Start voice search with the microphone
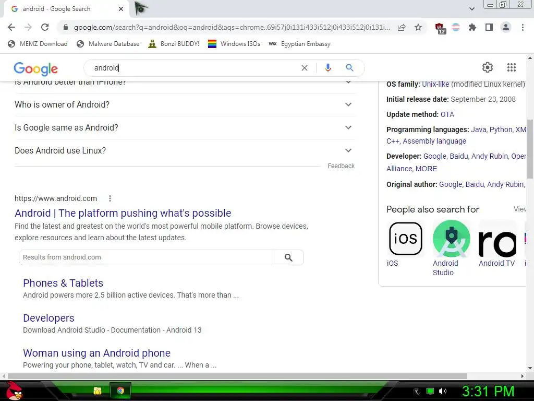This screenshot has height=401, width=534. [x=328, y=68]
